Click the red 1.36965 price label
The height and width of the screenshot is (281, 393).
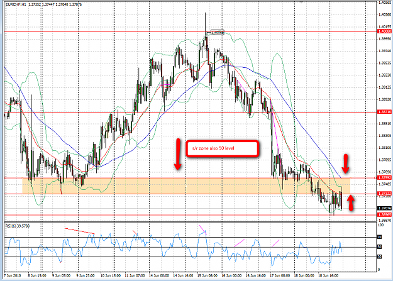pyautogui.click(x=384, y=215)
